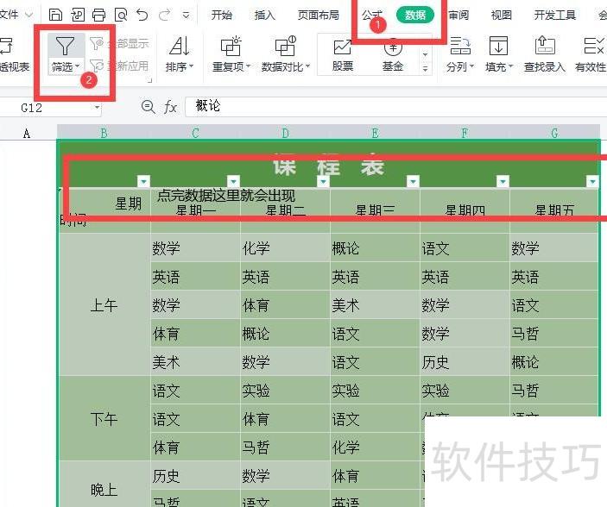This screenshot has width=607, height=507.
Task: Click the Save icon in quick toolbar
Action: [x=56, y=15]
